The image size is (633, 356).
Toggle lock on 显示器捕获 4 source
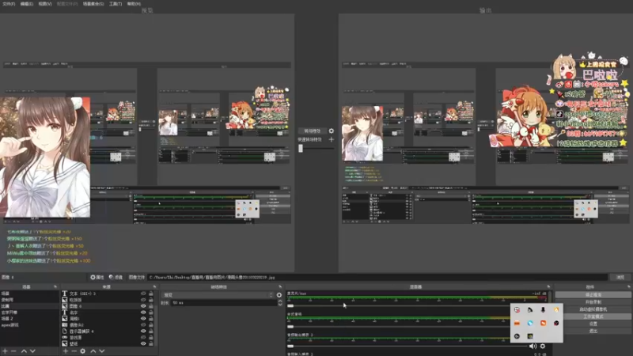(x=151, y=331)
